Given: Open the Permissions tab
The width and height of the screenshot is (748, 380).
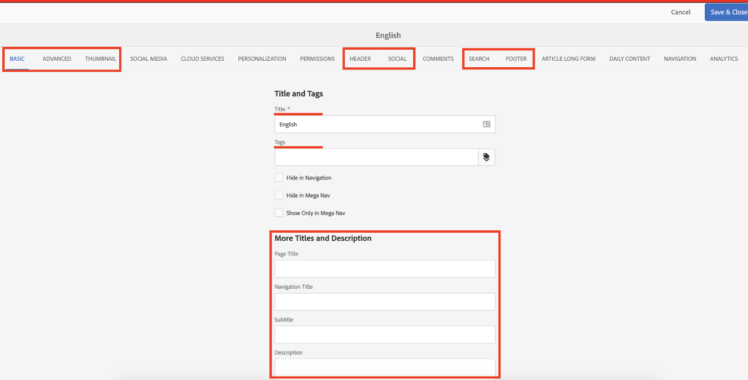Looking at the screenshot, I should coord(317,59).
